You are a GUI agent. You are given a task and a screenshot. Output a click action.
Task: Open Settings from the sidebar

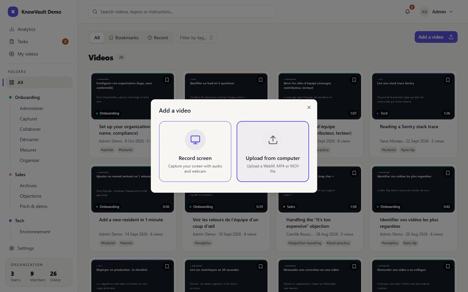(x=39, y=248)
